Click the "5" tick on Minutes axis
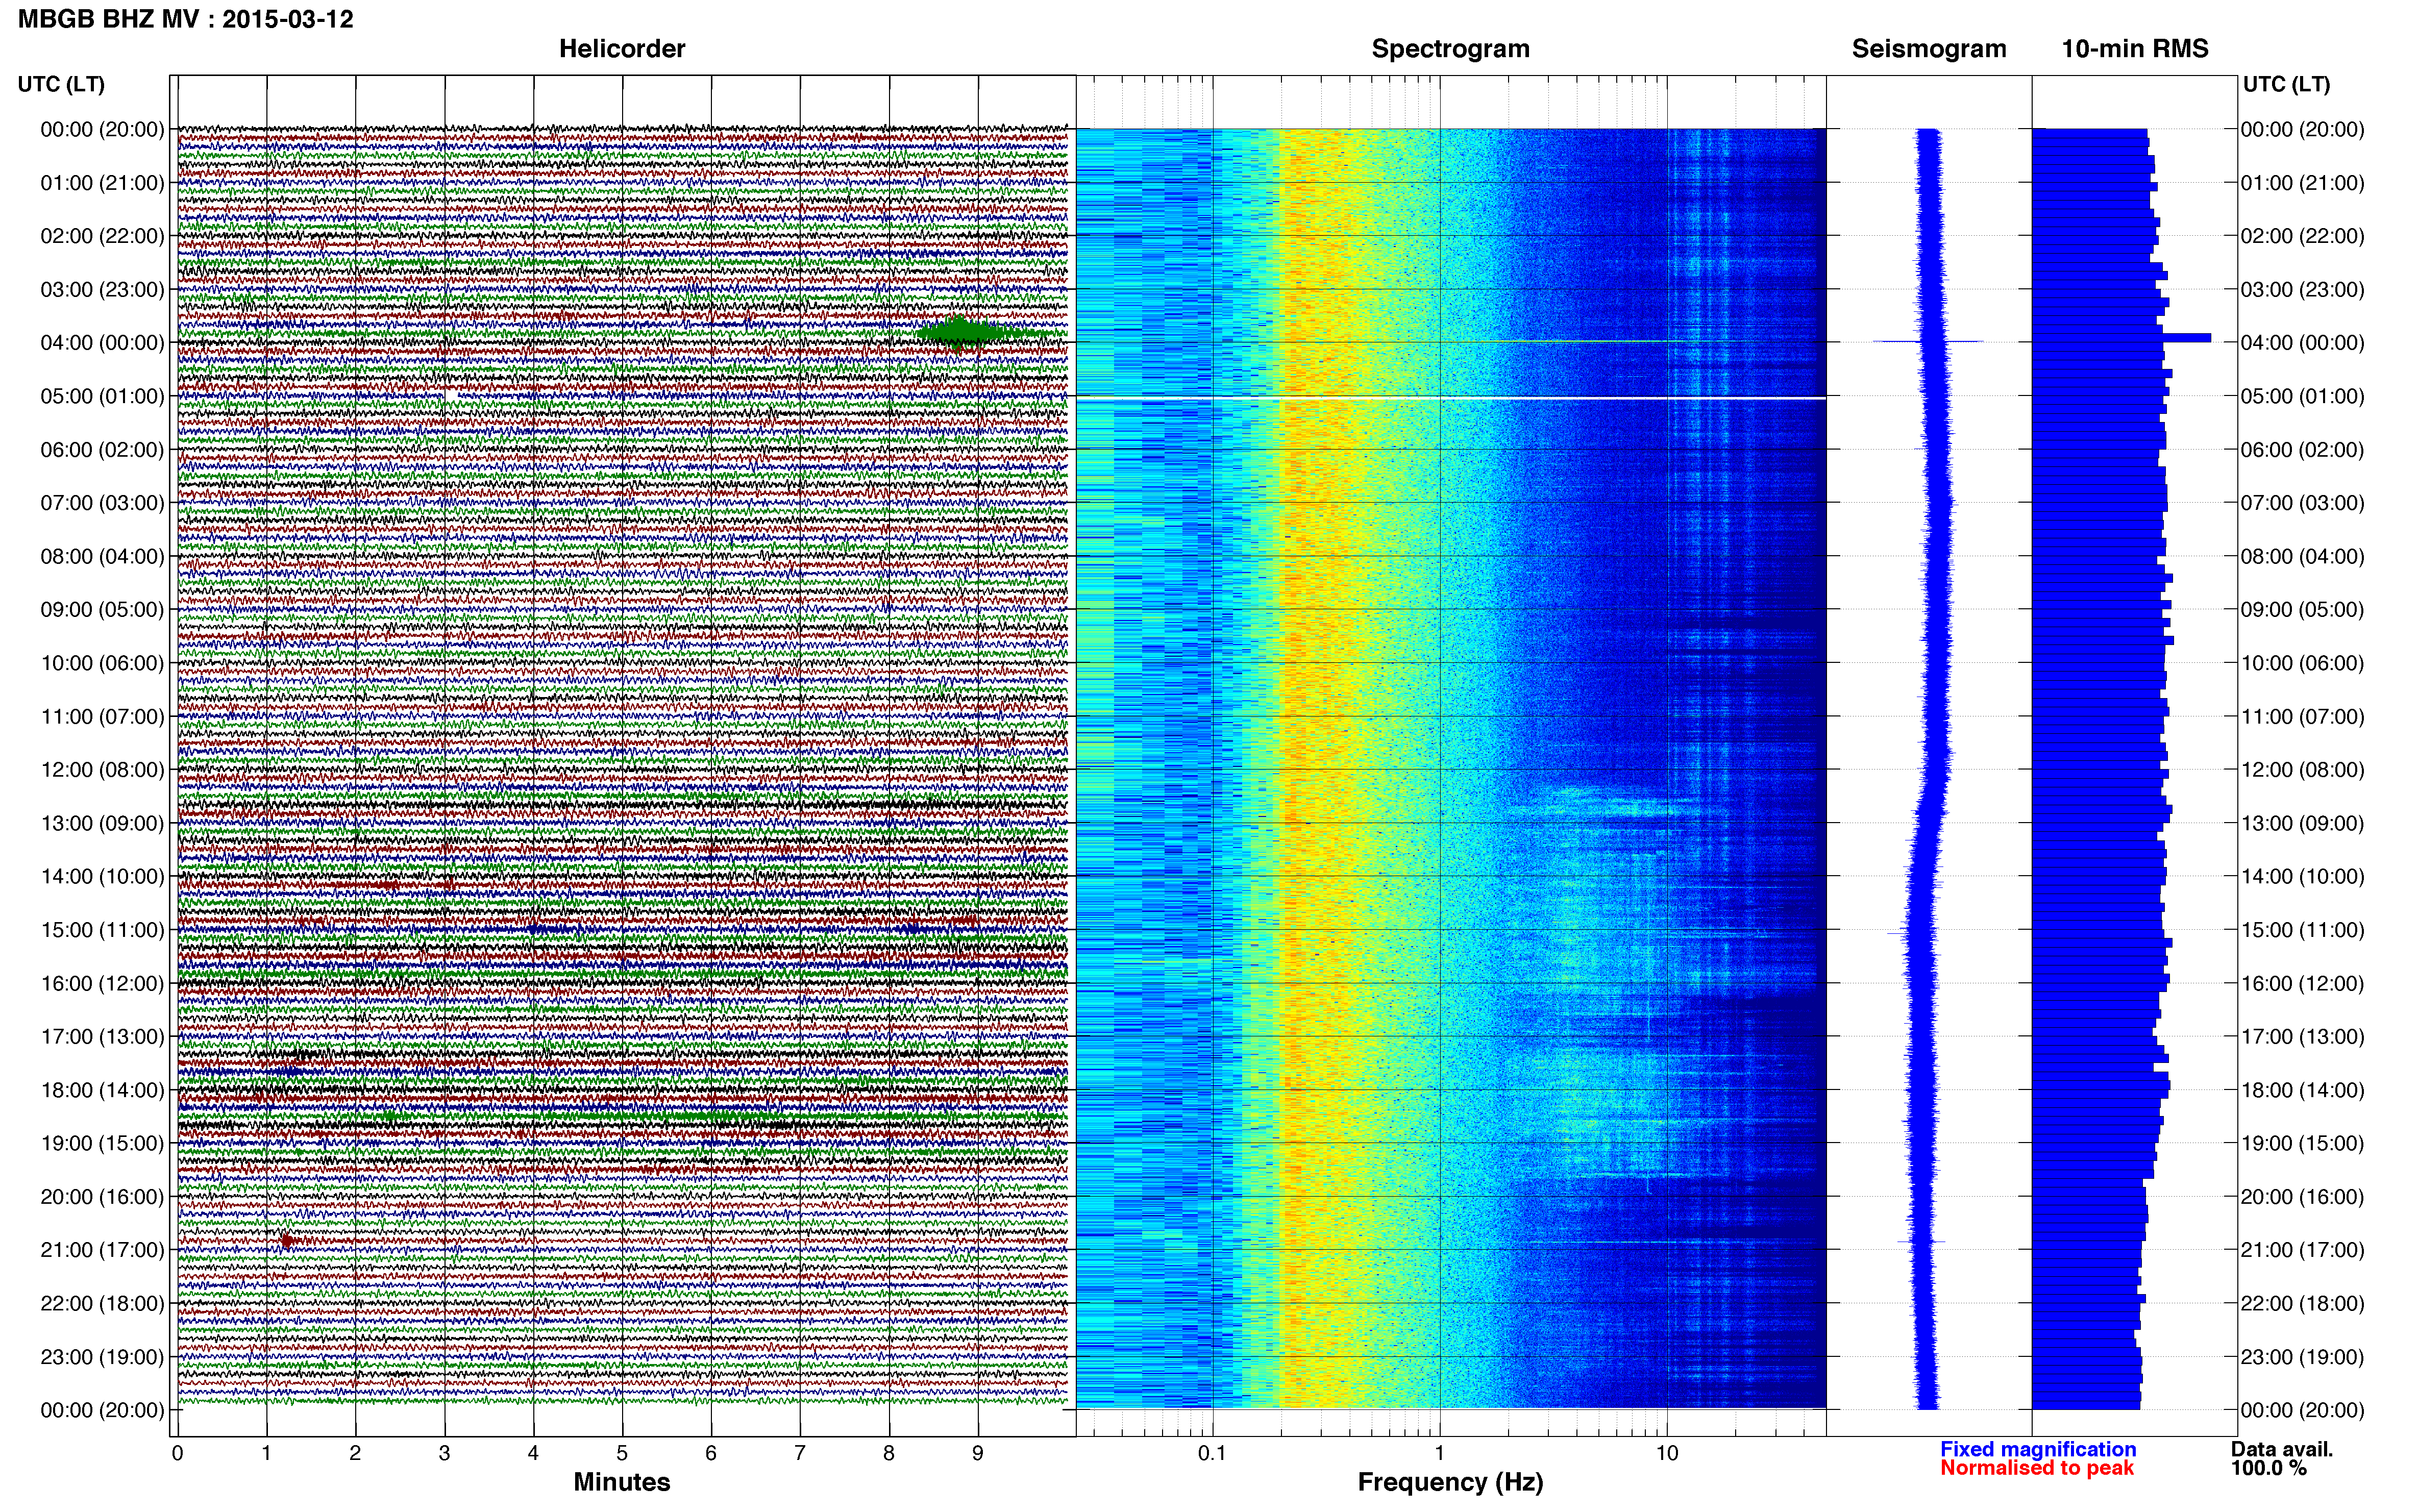Image resolution: width=2419 pixels, height=1512 pixels. (x=622, y=1453)
